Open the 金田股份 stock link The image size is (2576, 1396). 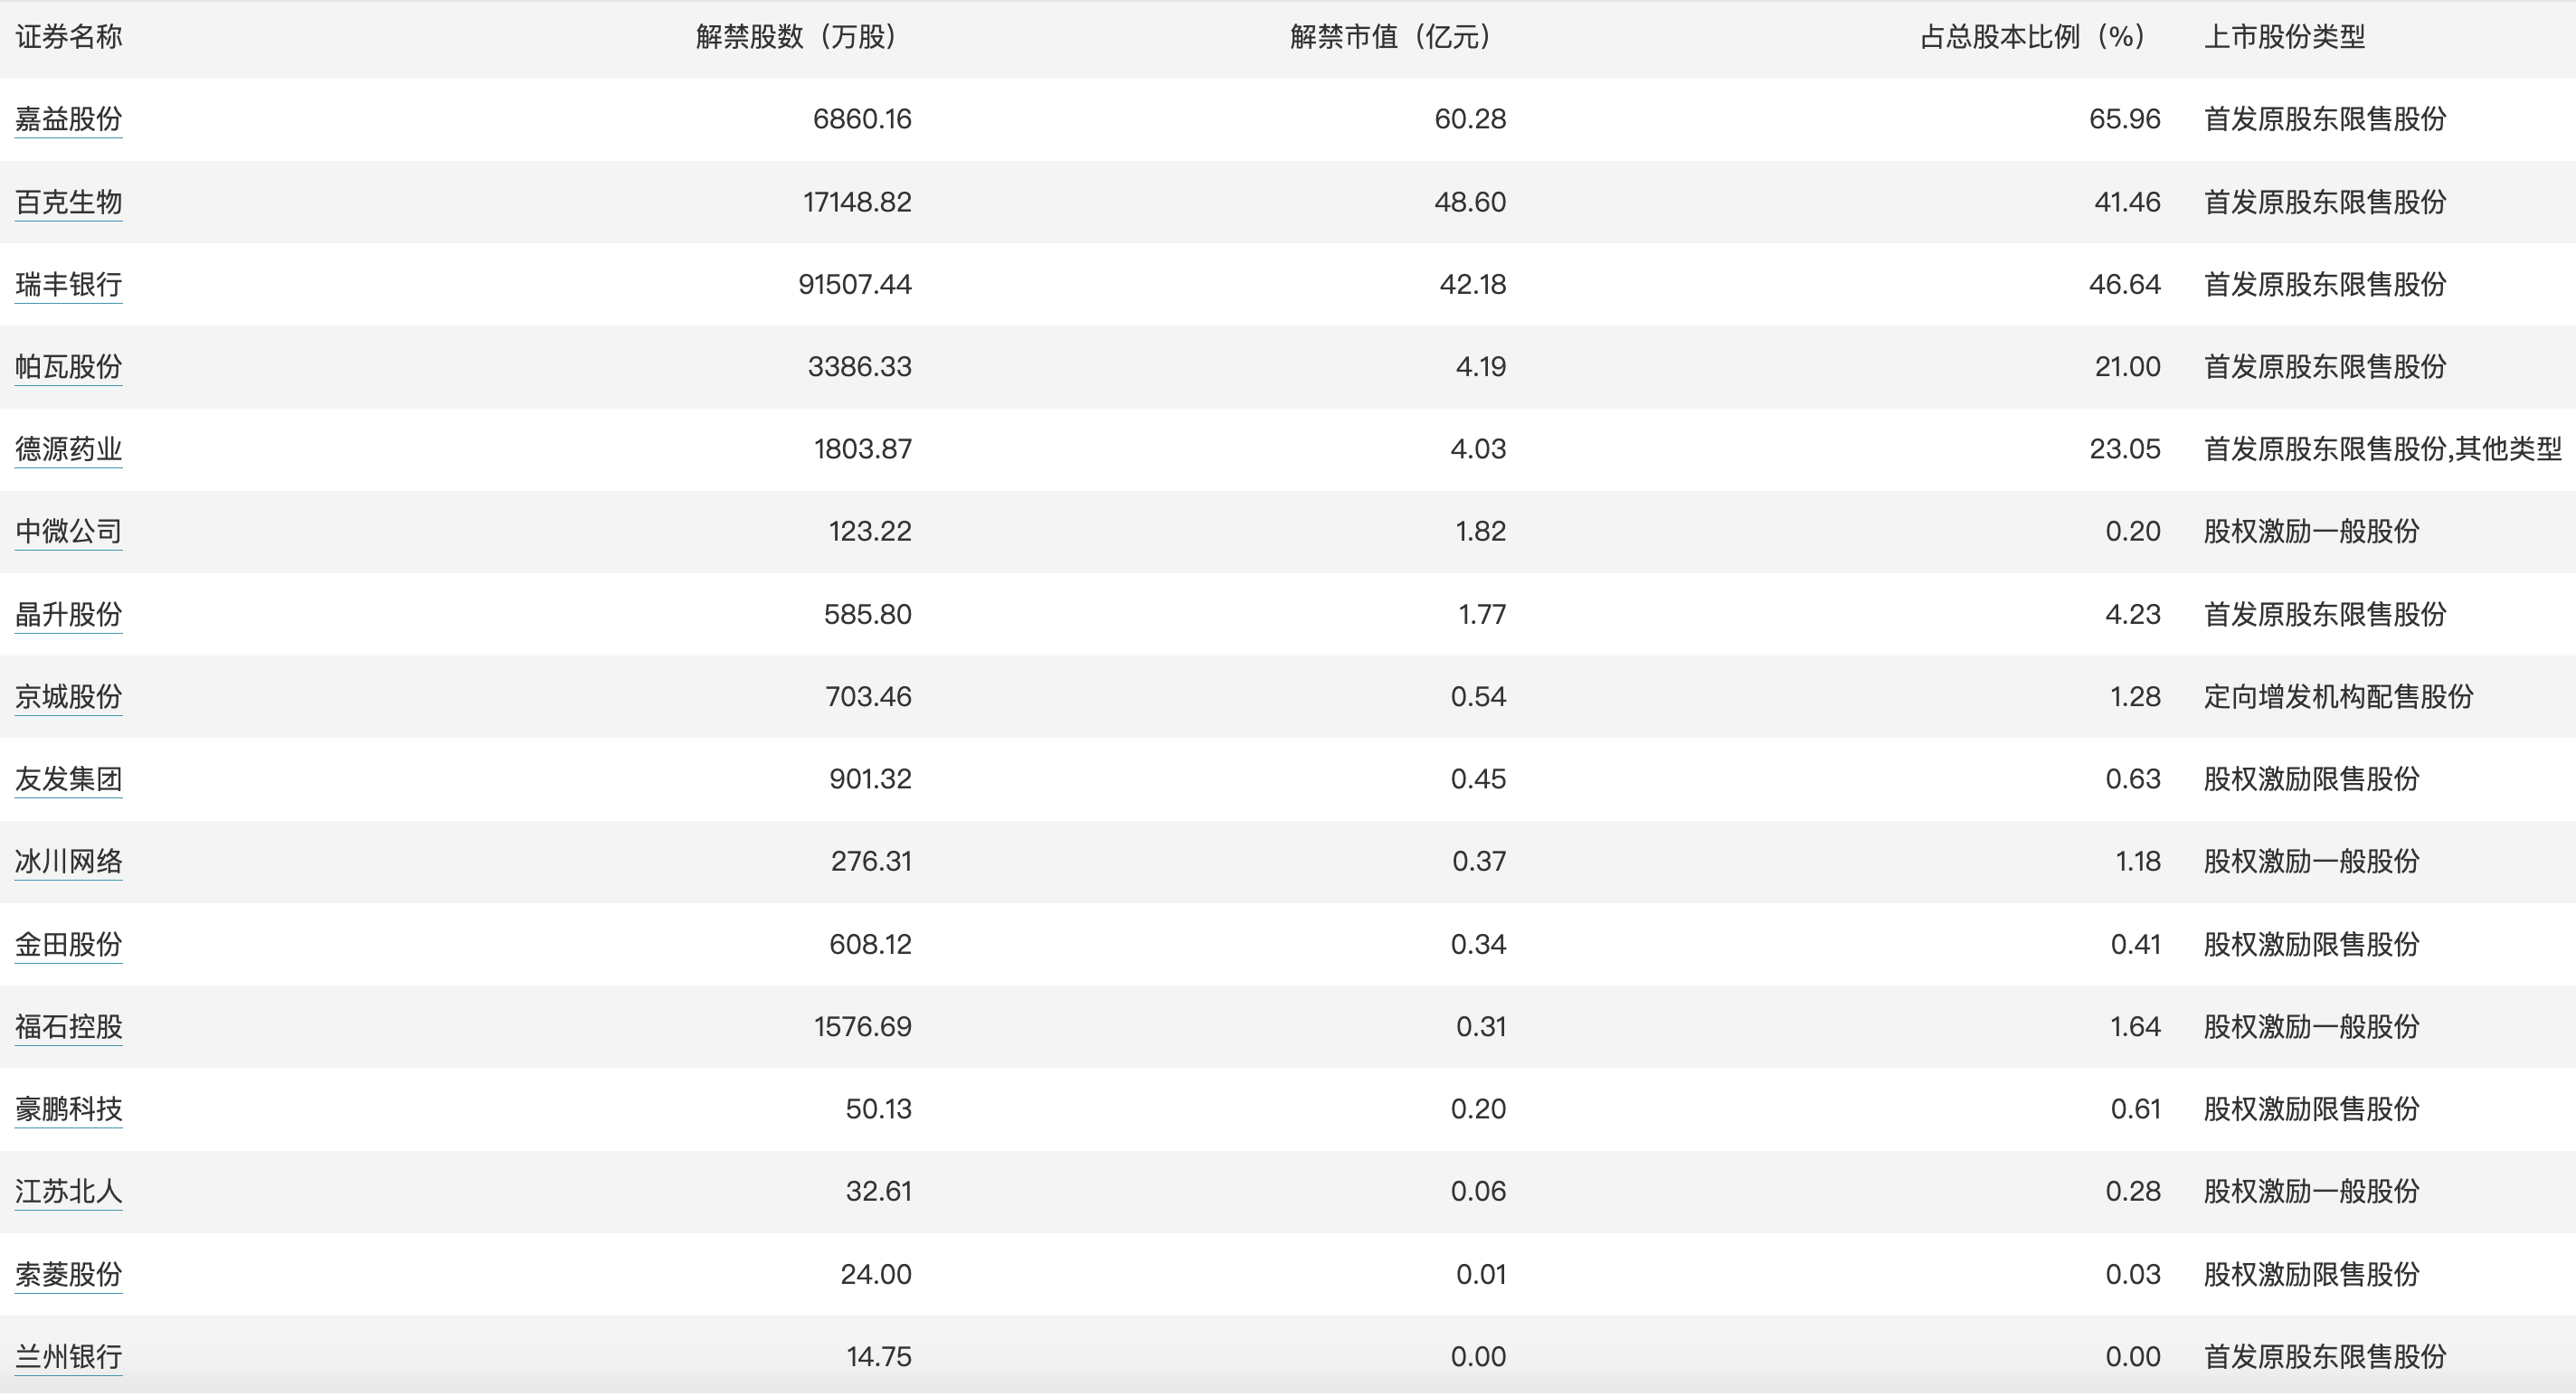pos(68,944)
